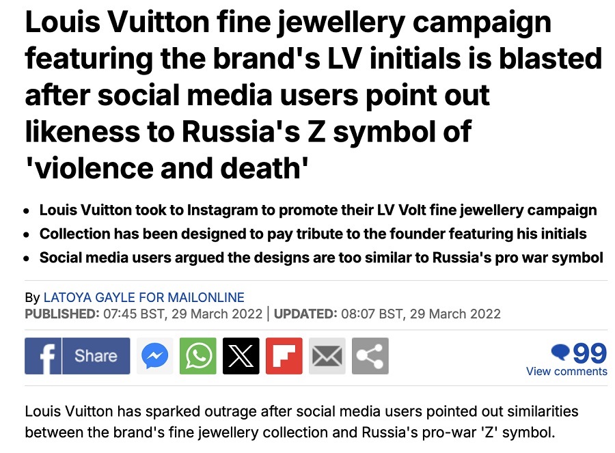Image resolution: width=615 pixels, height=453 pixels.
Task: Share the article on WhatsApp
Action: click(198, 356)
